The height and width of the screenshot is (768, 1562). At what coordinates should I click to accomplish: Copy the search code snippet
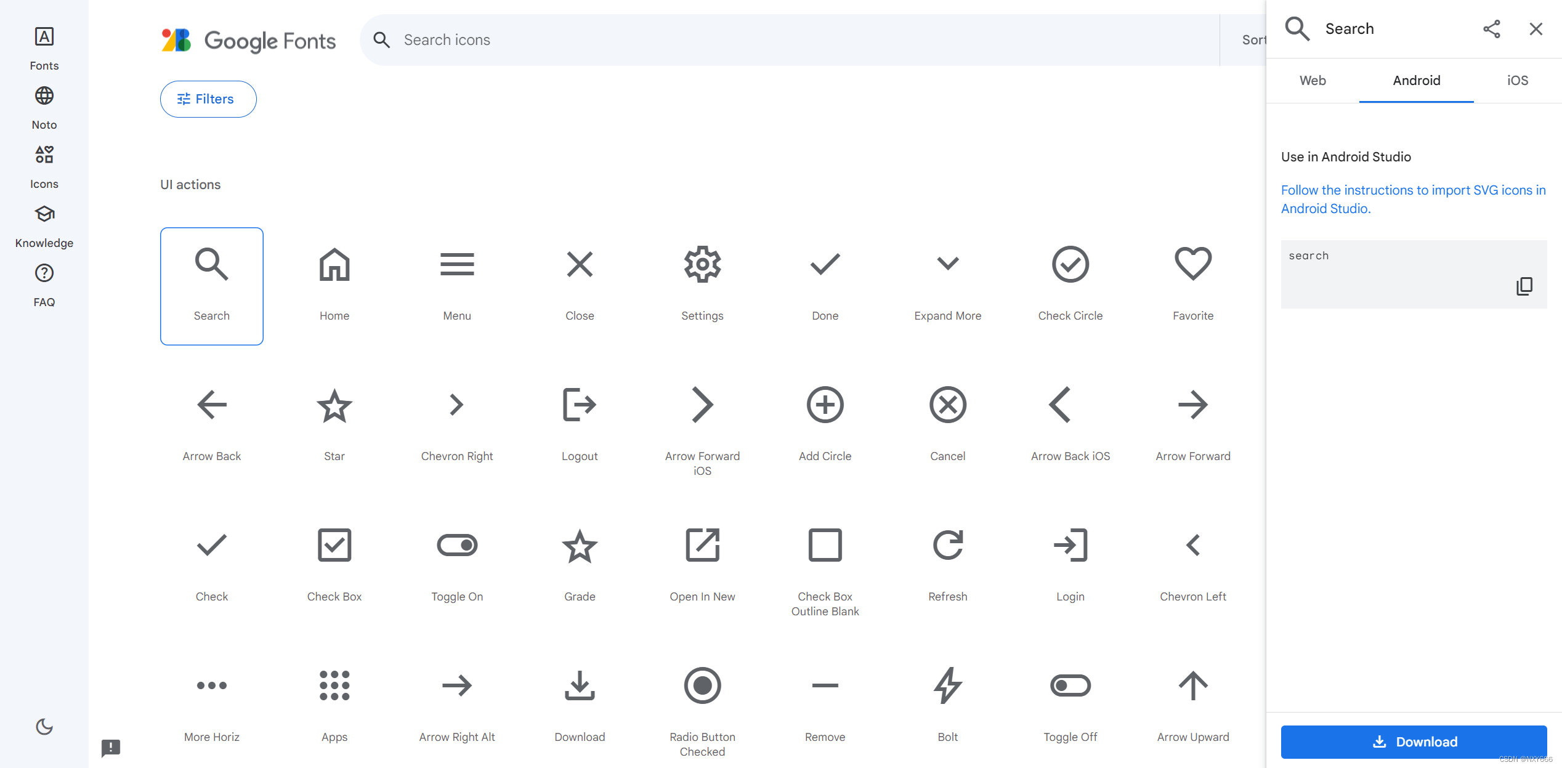tap(1525, 285)
